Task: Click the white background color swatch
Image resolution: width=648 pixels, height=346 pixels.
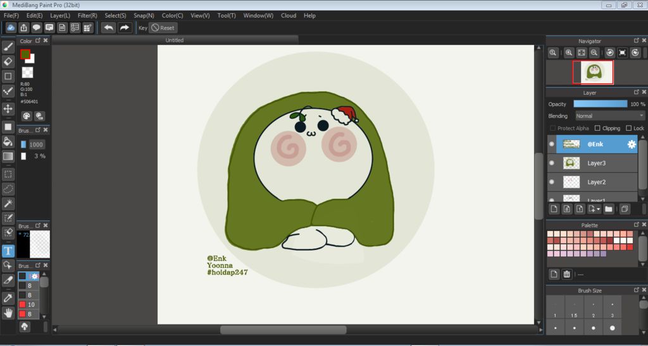Action: pos(32,60)
